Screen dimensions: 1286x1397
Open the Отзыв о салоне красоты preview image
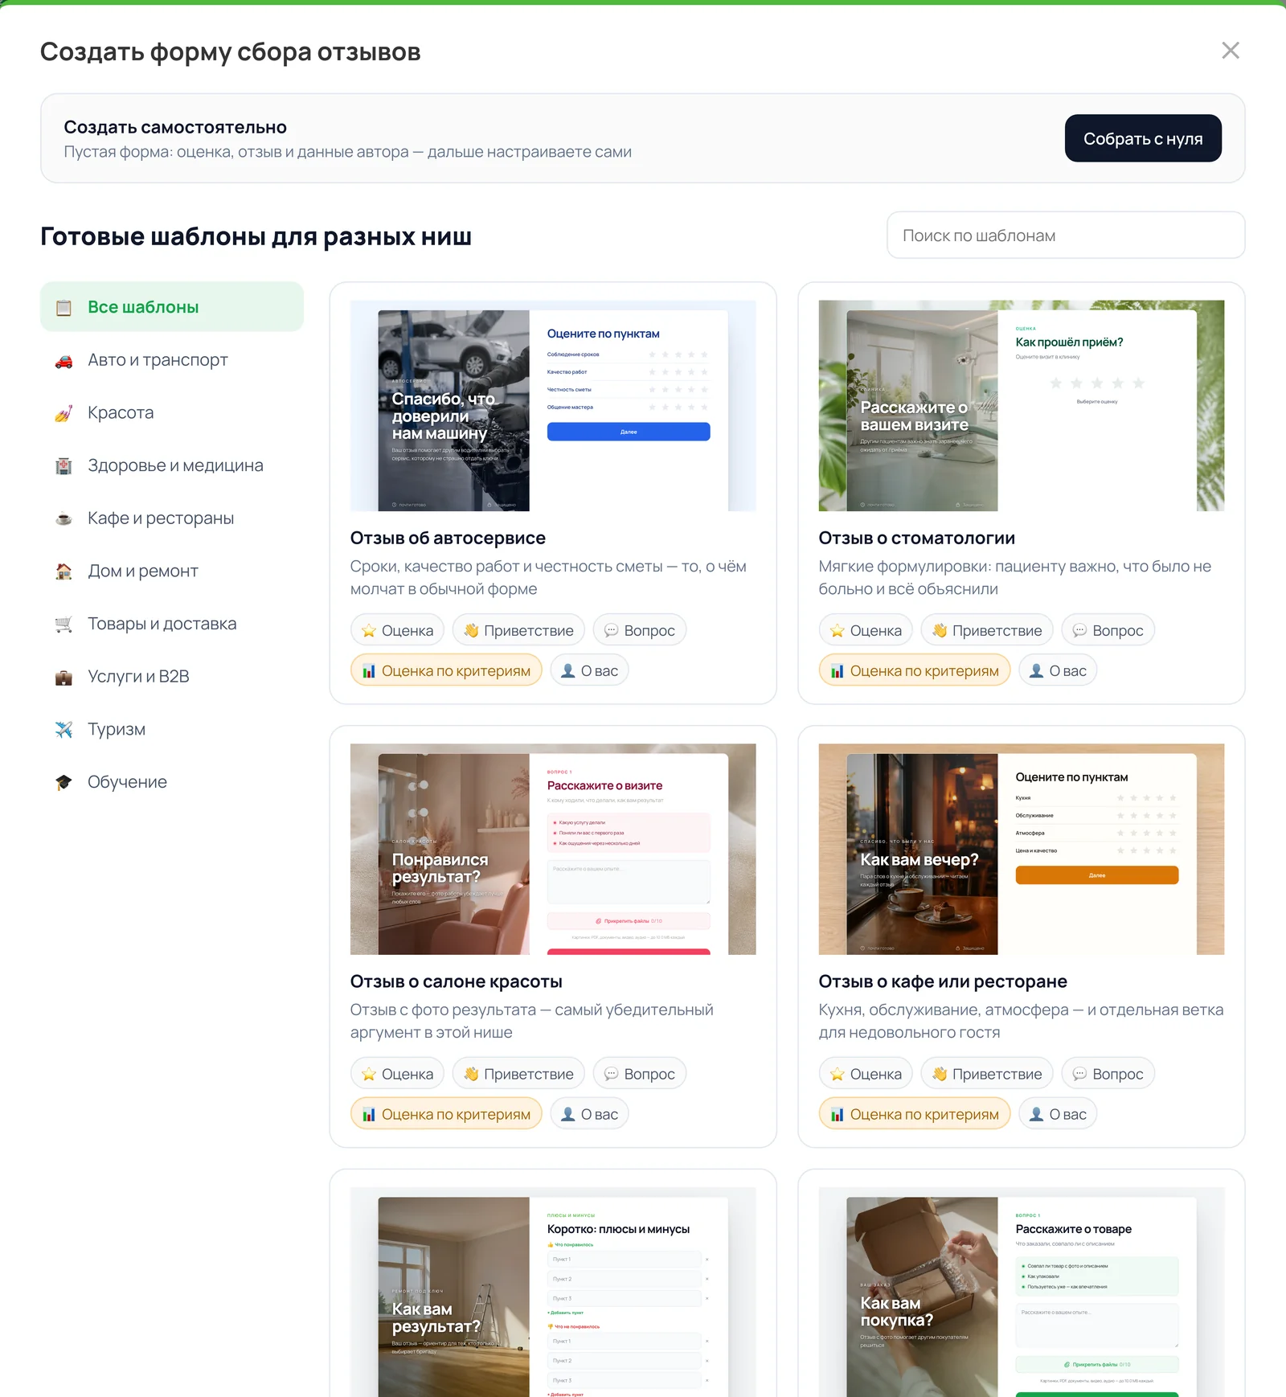tap(553, 850)
